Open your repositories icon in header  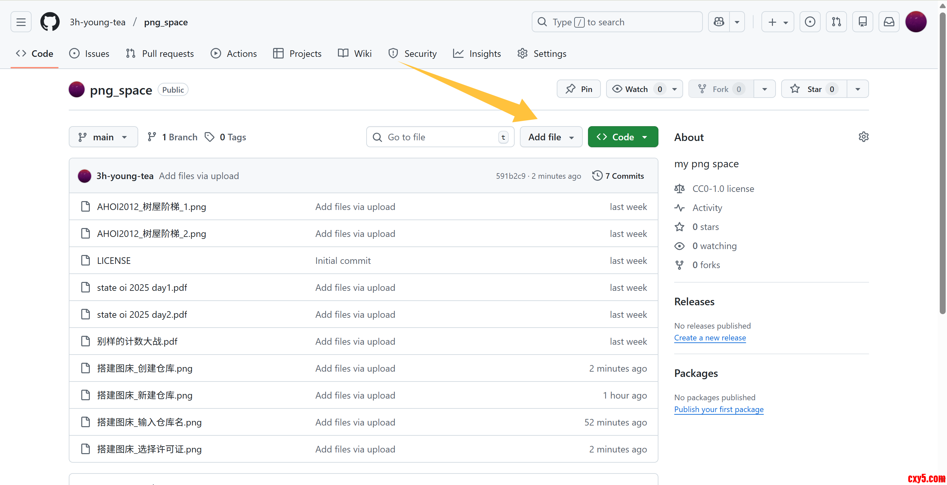862,22
